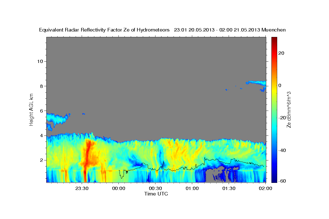Click the blue cloud layer near 5.5 km height
This screenshot has width=329, height=219.
[x=57, y=119]
